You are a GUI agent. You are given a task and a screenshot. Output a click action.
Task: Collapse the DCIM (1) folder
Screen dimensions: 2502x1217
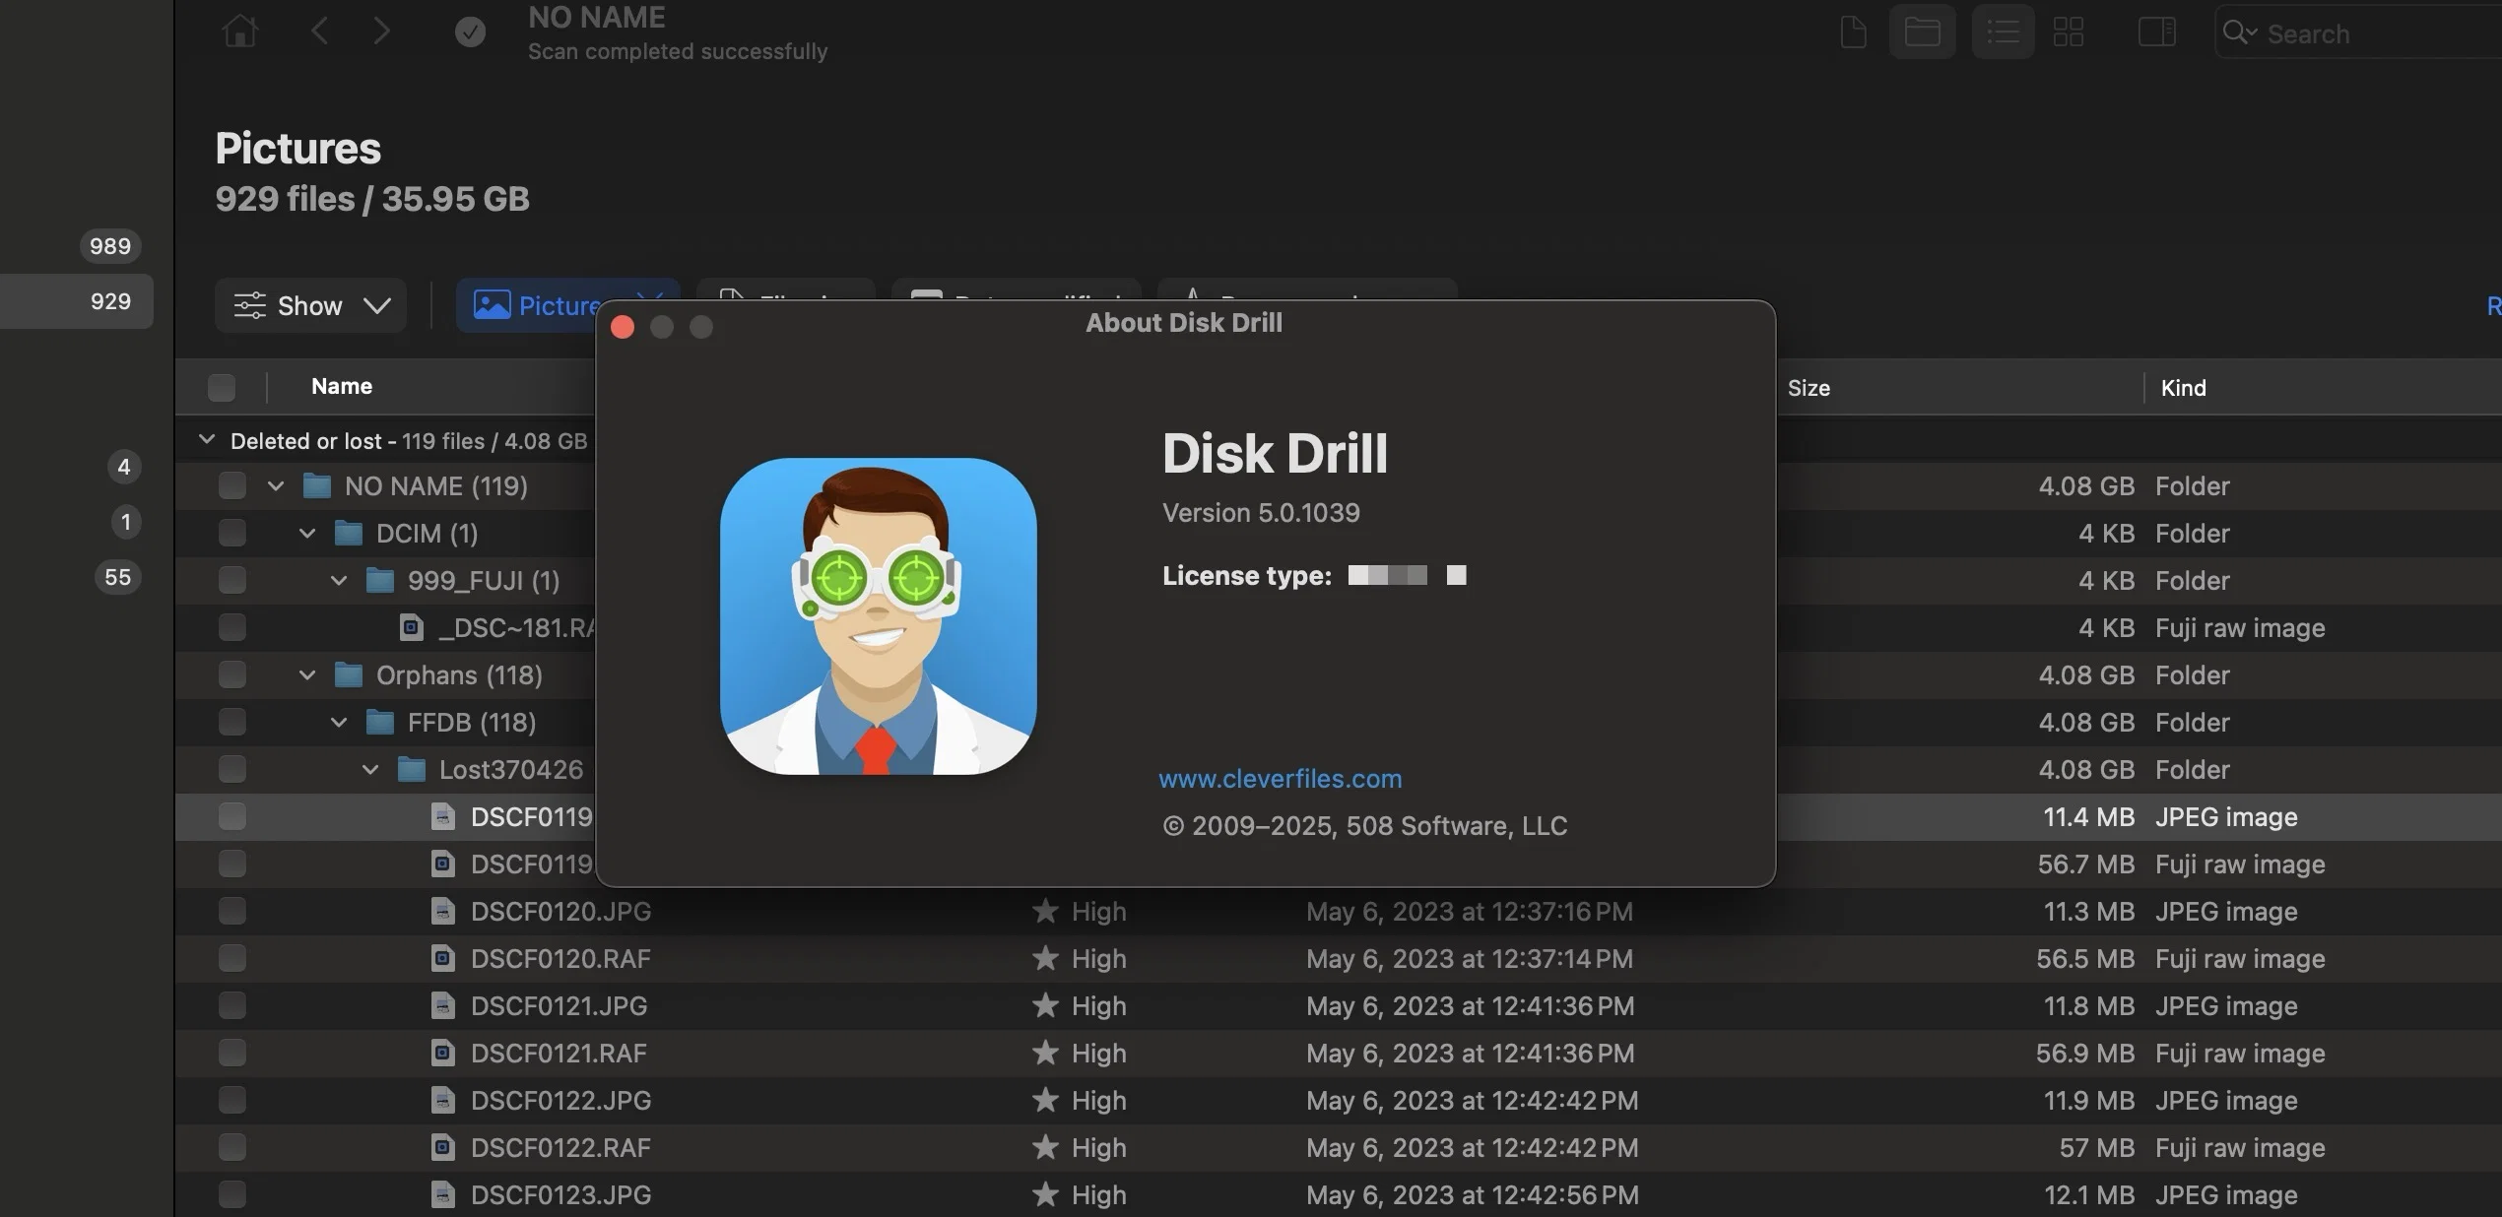click(x=307, y=533)
